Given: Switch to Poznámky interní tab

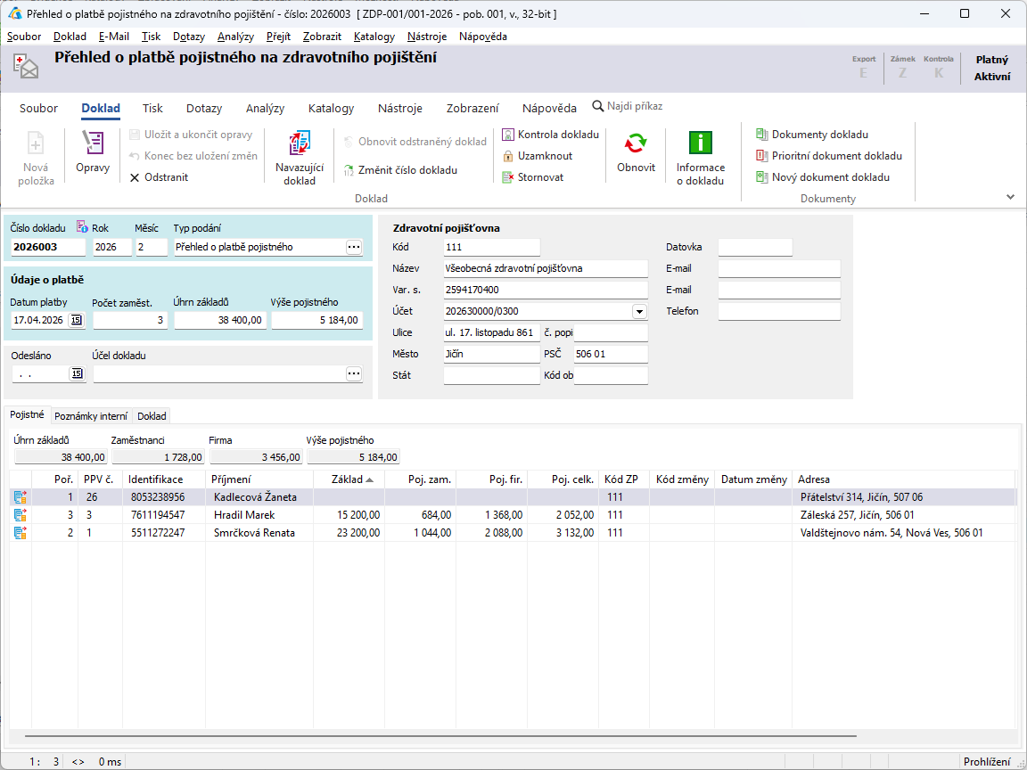Looking at the screenshot, I should point(91,416).
